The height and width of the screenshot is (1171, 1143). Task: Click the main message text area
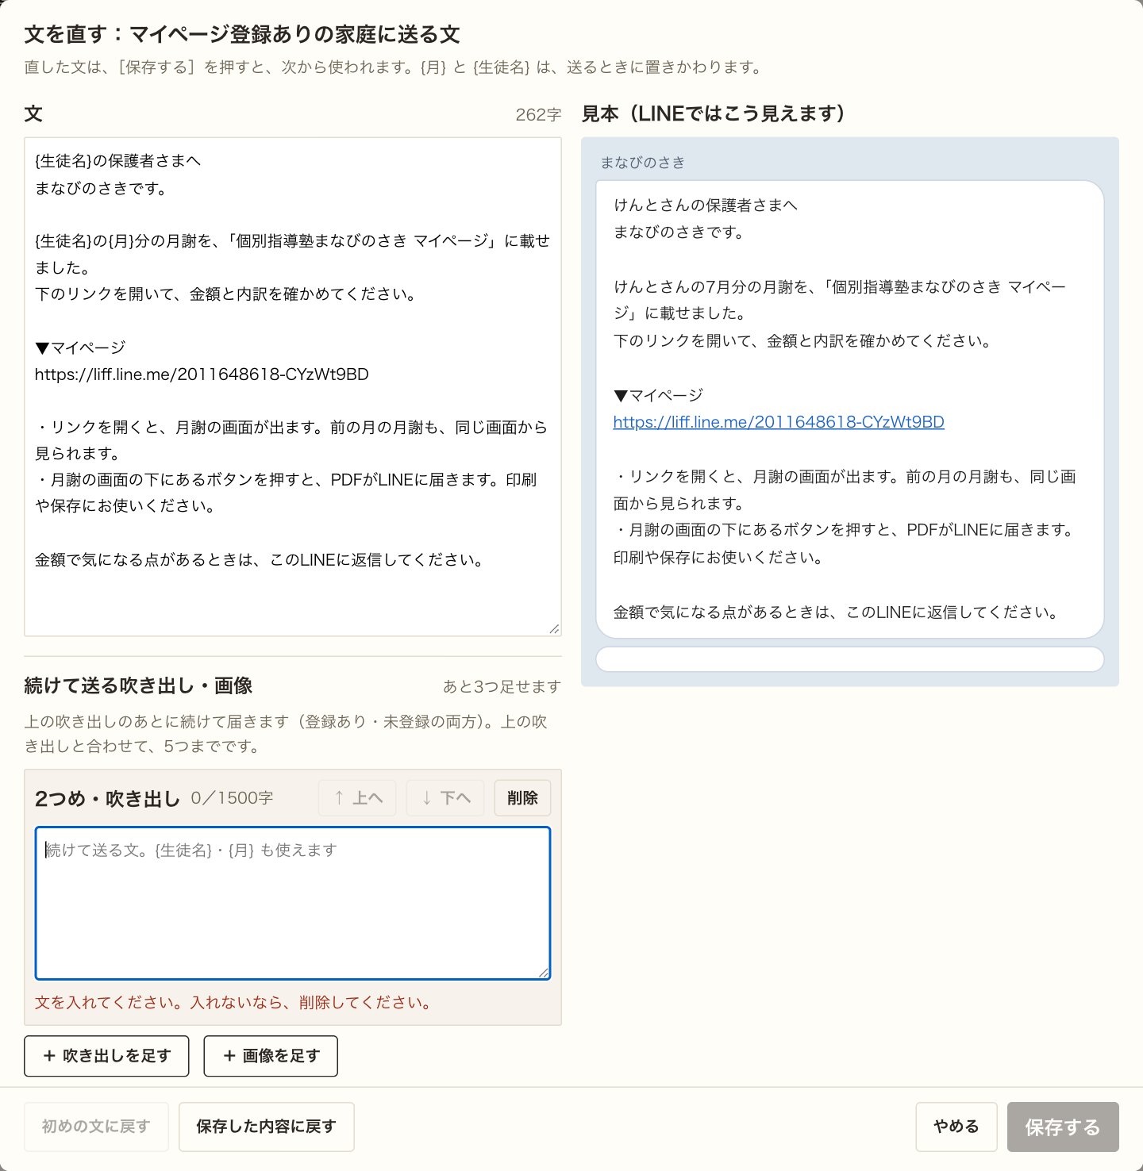coord(293,386)
